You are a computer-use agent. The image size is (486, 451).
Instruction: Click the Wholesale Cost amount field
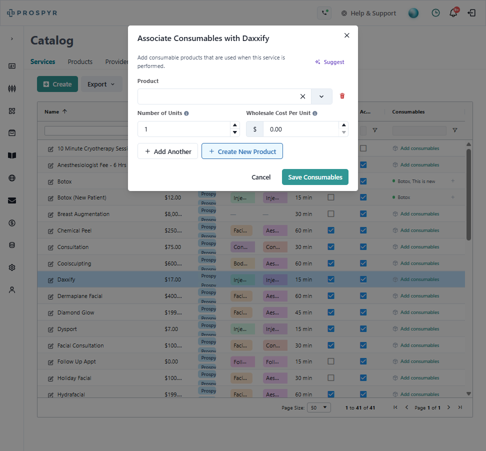(300, 129)
